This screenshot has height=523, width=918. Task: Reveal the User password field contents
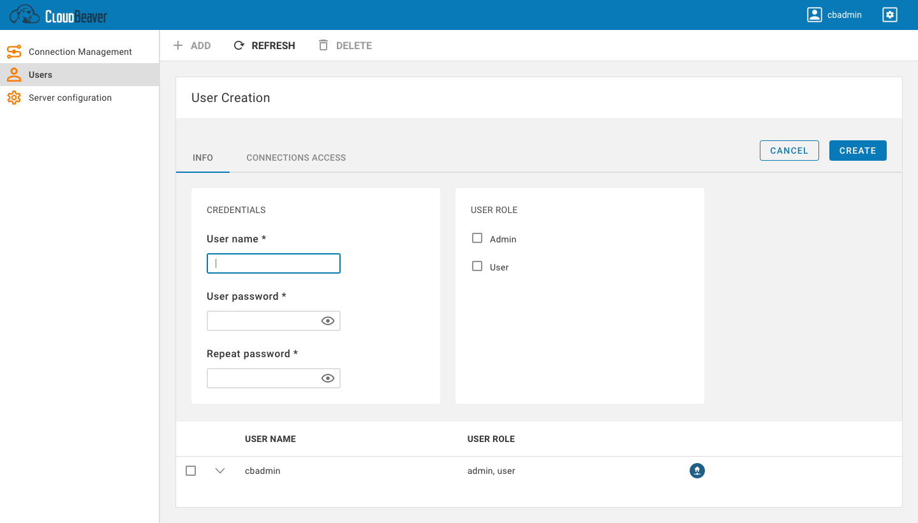327,320
